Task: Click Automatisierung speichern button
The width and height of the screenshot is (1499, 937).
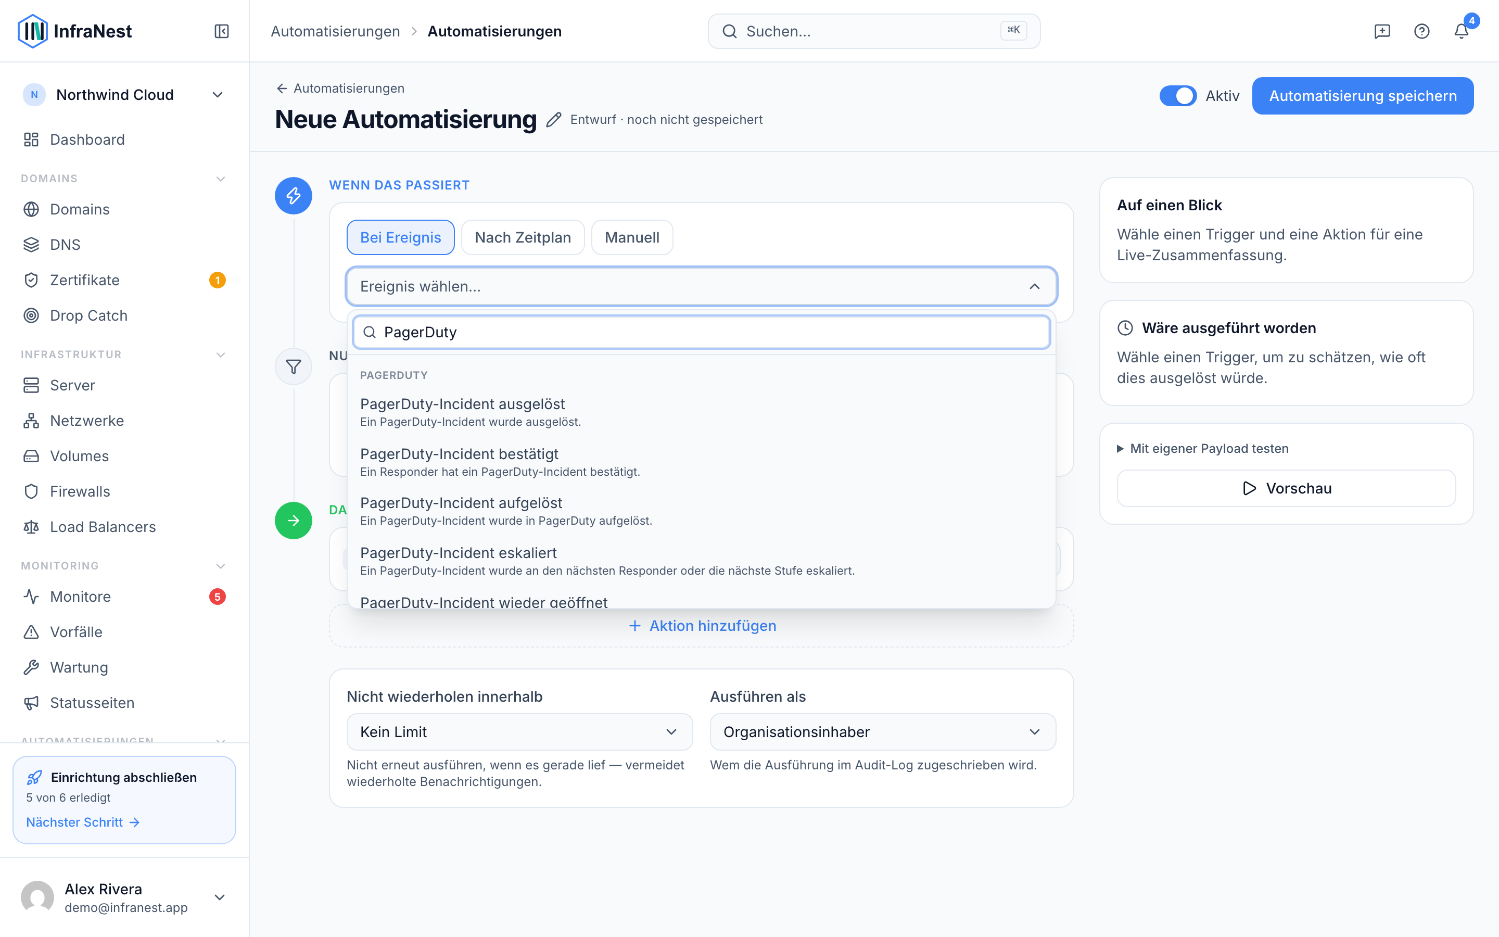Action: pos(1363,96)
